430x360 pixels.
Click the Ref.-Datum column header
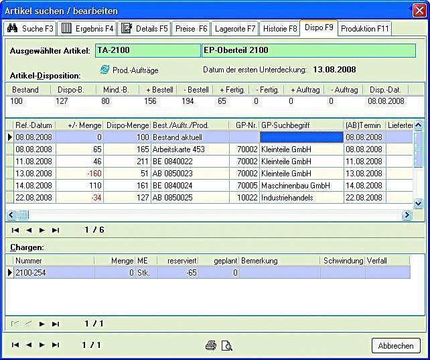pyautogui.click(x=34, y=125)
